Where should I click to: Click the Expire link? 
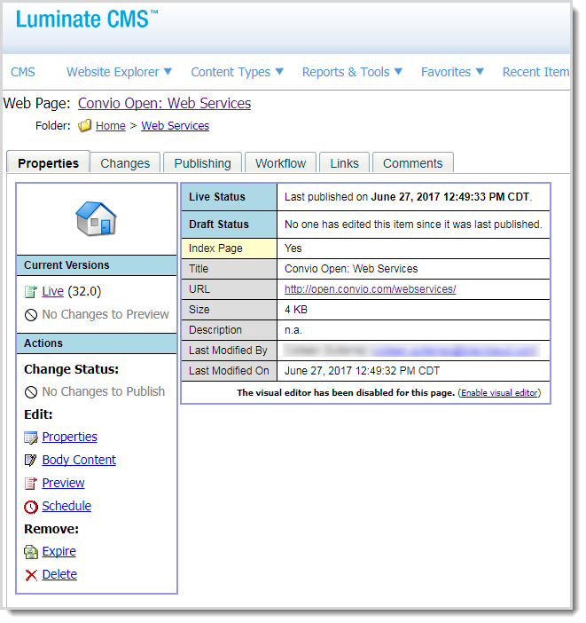59,551
